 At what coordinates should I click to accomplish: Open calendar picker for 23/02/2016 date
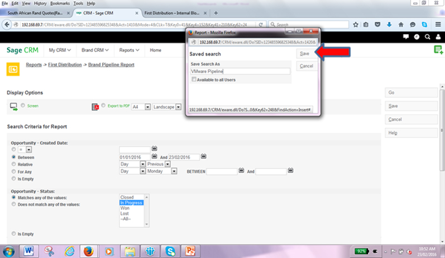pos(203,156)
